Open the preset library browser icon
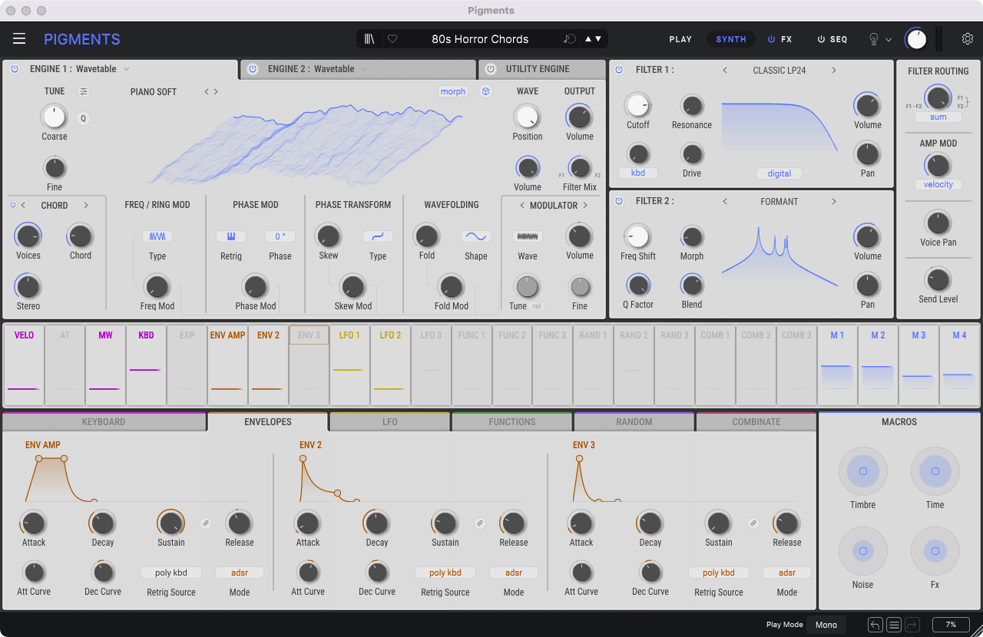 click(370, 39)
